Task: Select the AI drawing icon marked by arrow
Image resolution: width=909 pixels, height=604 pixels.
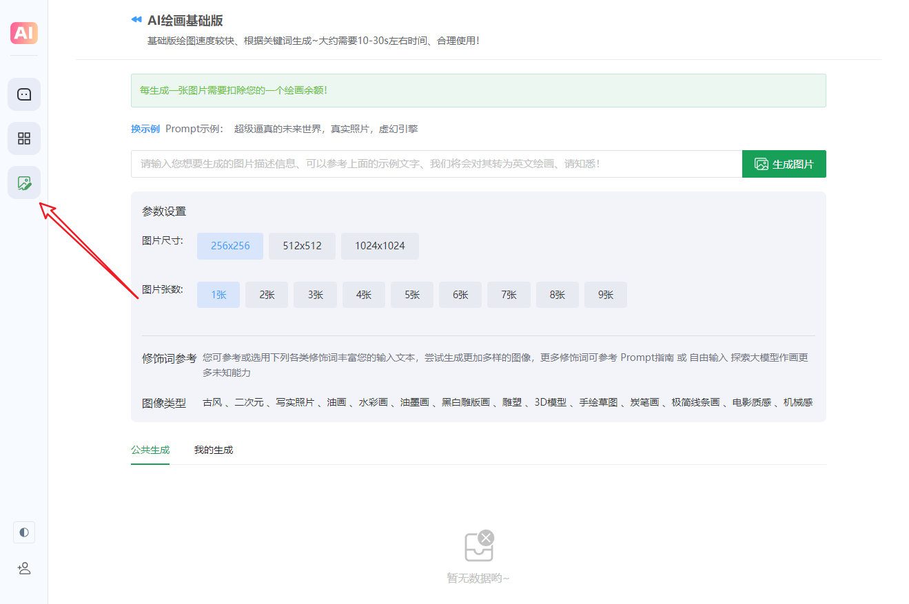Action: [x=23, y=183]
